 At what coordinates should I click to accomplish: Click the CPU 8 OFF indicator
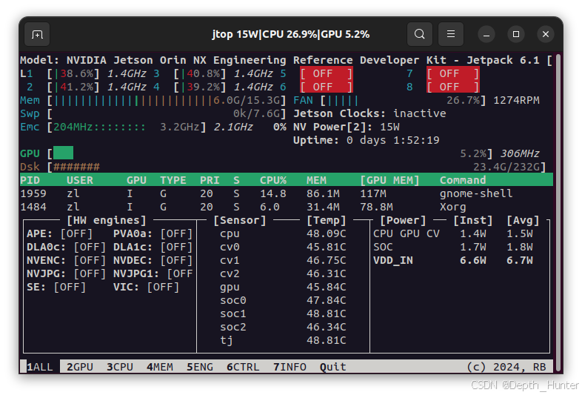[x=453, y=87]
